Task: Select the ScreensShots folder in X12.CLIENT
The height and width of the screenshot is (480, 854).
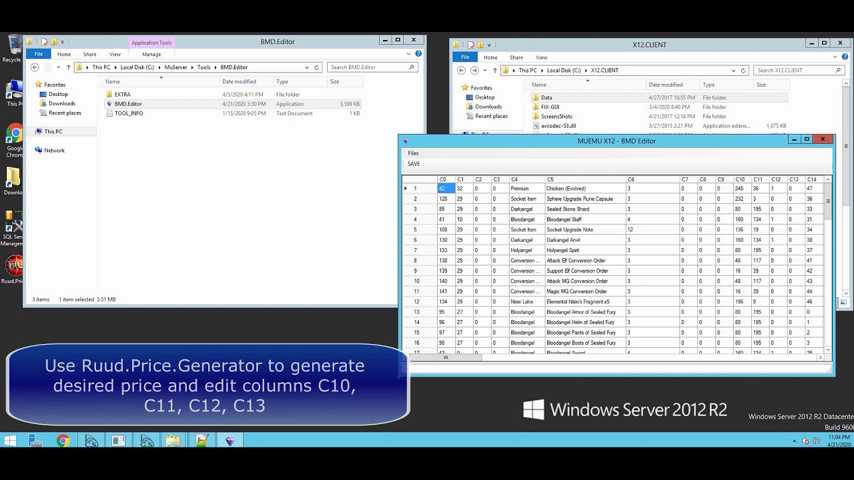Action: (556, 116)
